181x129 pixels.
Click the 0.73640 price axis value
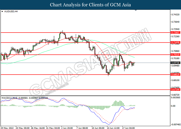tap(176, 22)
